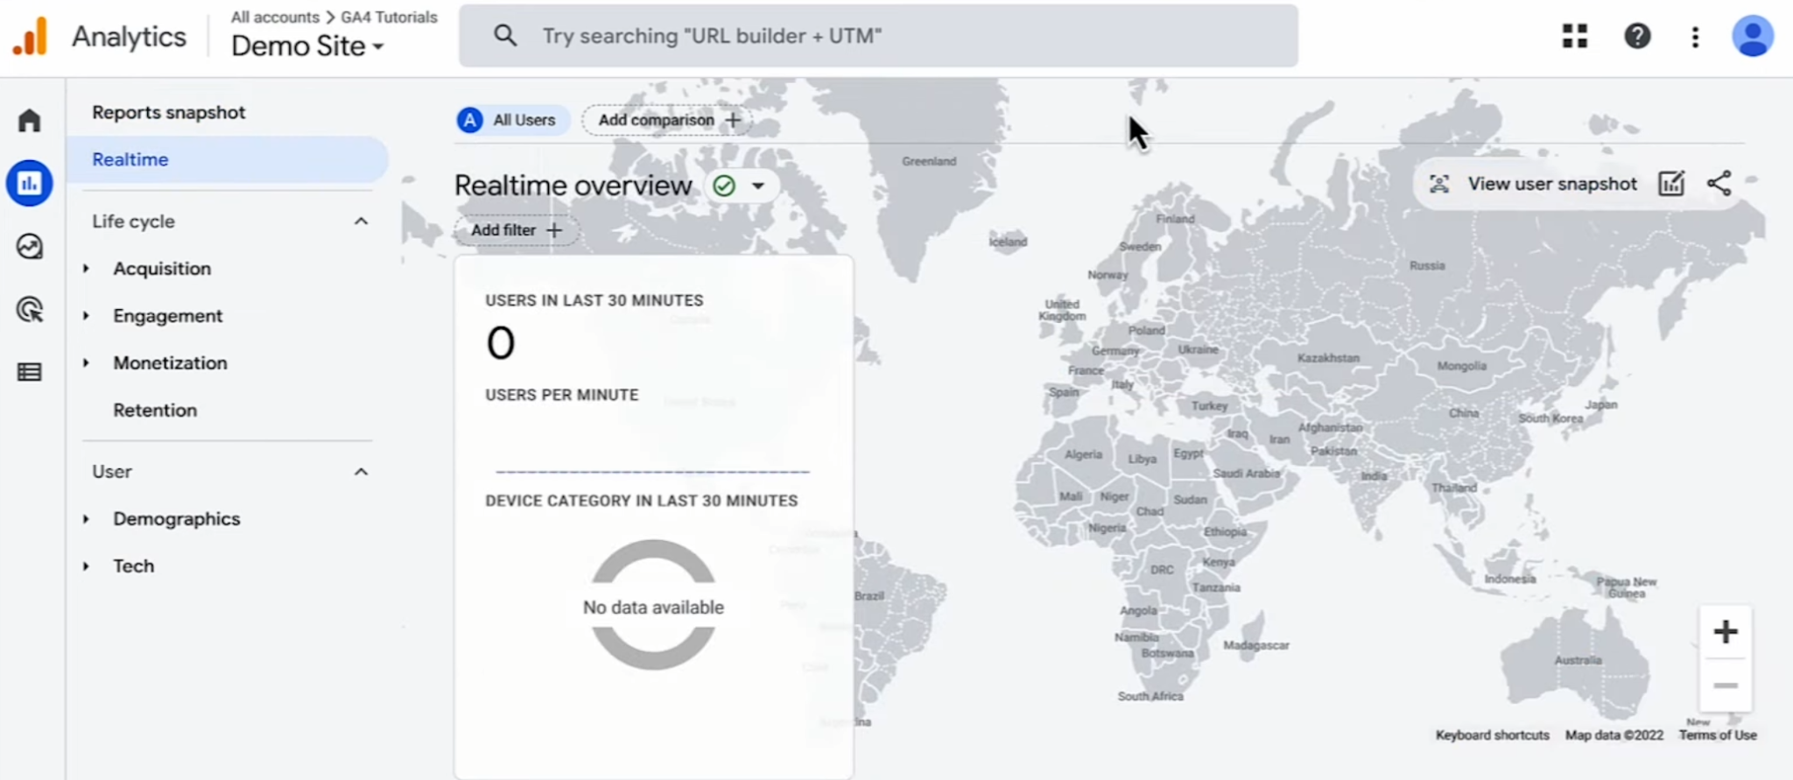The image size is (1793, 780).
Task: Click the Map data ©2022 text
Action: pos(1614,735)
